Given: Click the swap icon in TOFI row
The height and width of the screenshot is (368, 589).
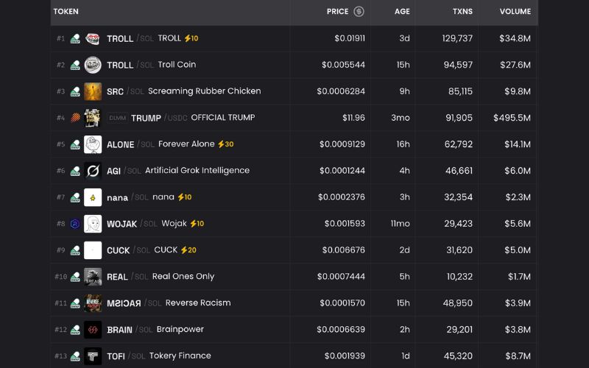Looking at the screenshot, I should pos(75,356).
